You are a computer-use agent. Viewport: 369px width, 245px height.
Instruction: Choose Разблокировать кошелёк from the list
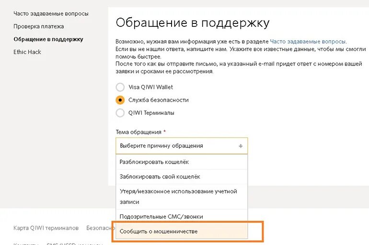182,162
